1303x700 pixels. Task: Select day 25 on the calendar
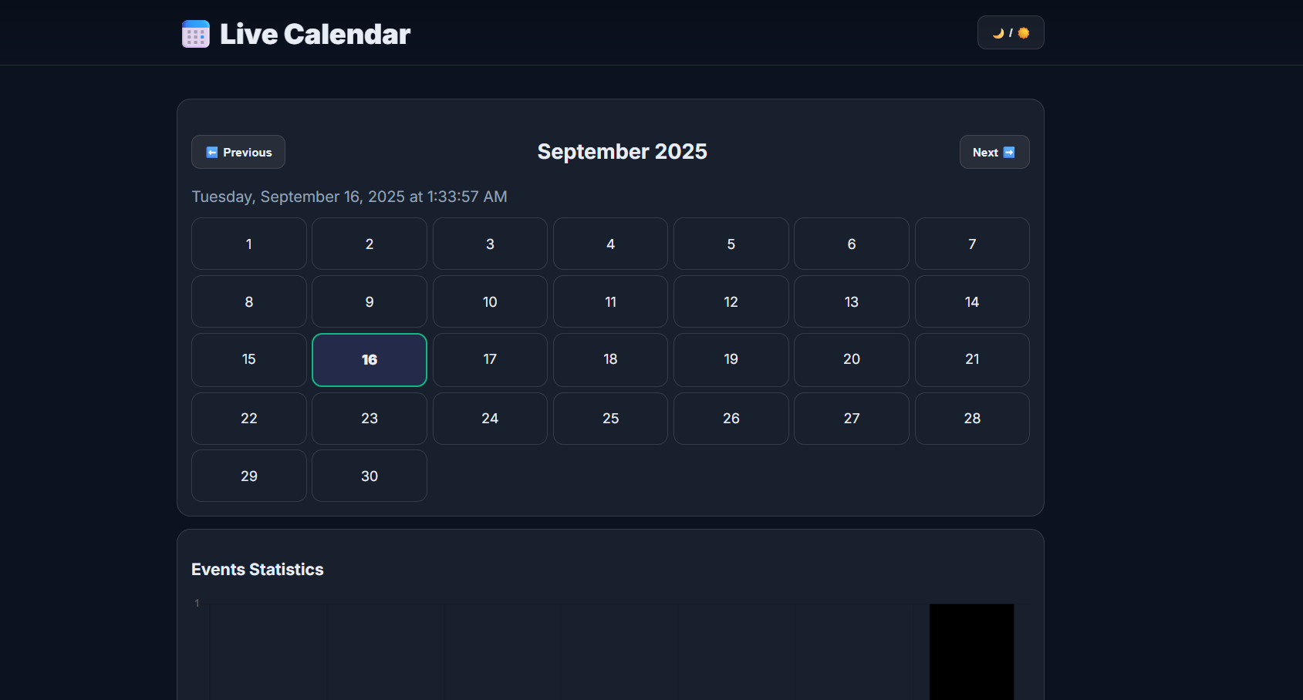(609, 418)
